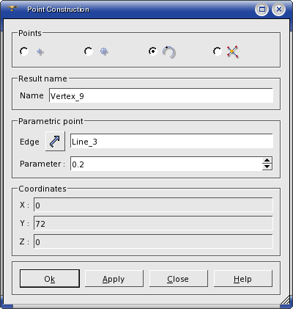Dismiss dialog with the Close button

pyautogui.click(x=179, y=279)
